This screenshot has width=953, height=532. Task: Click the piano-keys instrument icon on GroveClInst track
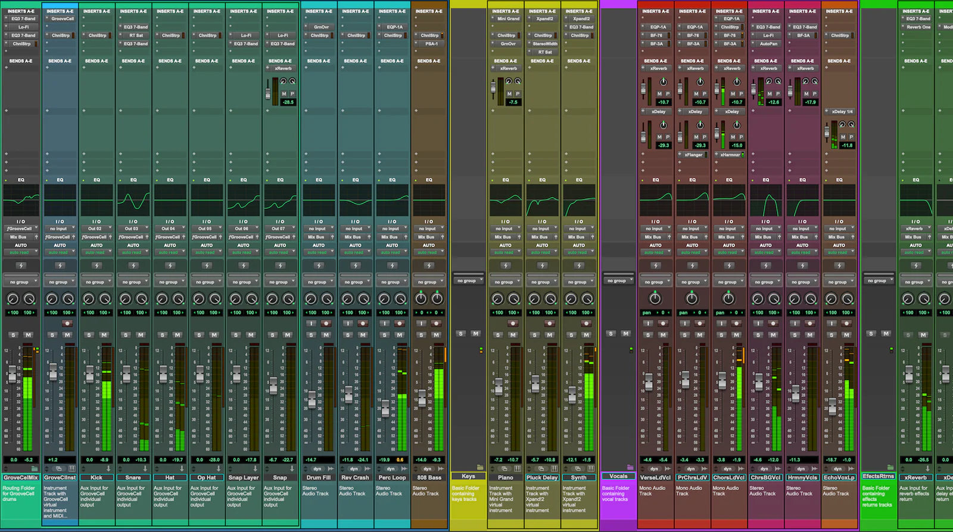coord(71,468)
